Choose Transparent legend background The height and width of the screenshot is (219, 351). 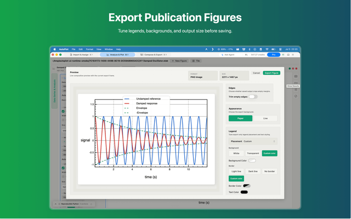click(x=253, y=153)
